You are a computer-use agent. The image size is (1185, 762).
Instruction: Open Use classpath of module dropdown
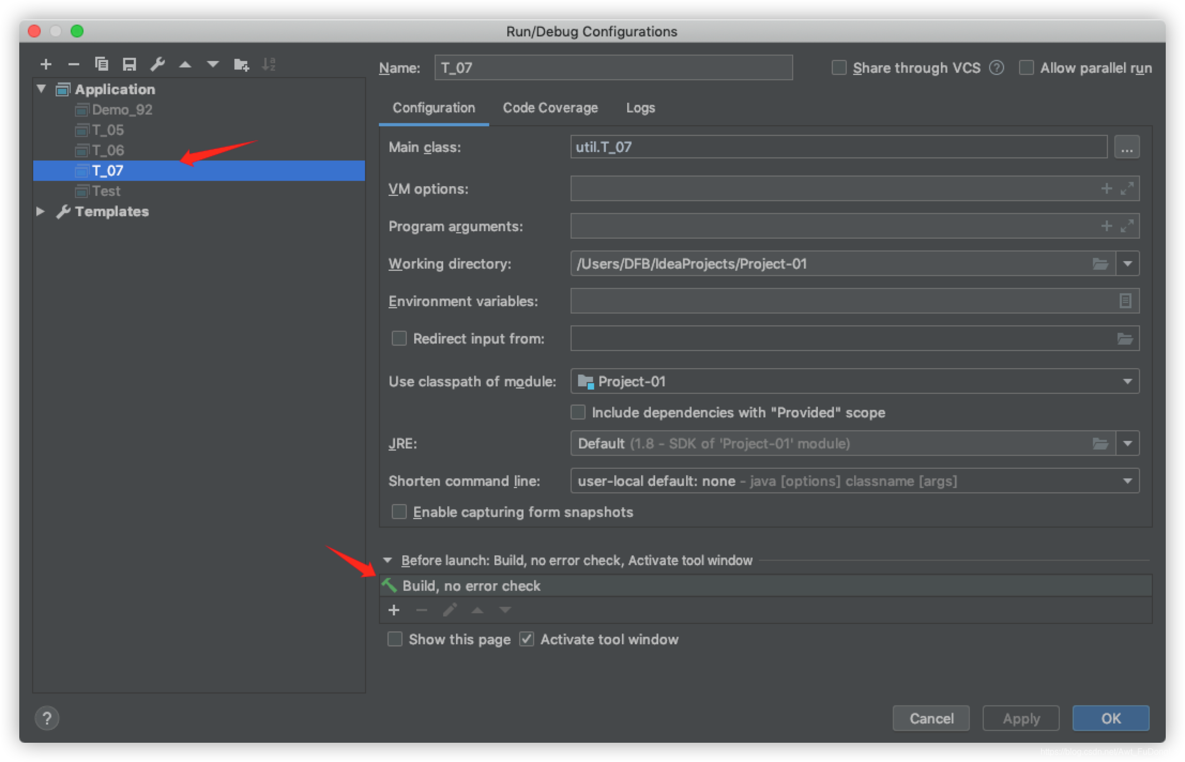click(1127, 382)
